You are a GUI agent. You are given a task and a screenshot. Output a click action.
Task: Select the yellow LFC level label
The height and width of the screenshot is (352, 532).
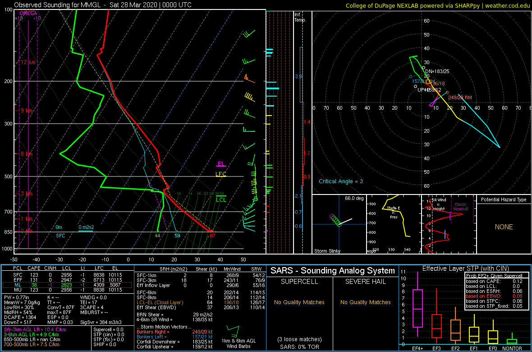221,174
